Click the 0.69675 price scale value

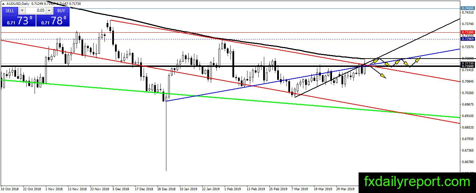tap(468, 104)
